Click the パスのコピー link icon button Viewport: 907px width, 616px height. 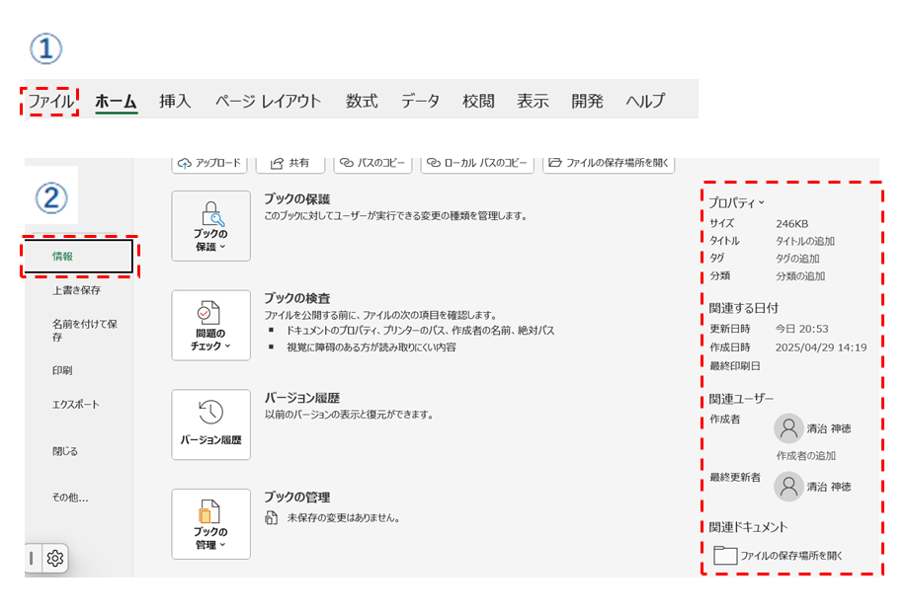(372, 163)
